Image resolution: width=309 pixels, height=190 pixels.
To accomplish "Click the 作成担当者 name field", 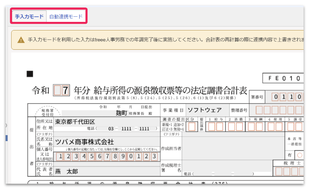I will [233, 148].
